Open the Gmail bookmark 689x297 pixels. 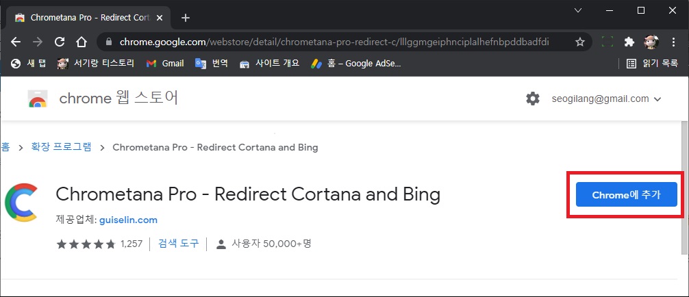click(165, 64)
